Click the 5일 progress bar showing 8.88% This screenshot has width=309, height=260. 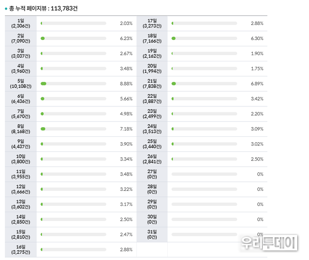click(x=73, y=84)
